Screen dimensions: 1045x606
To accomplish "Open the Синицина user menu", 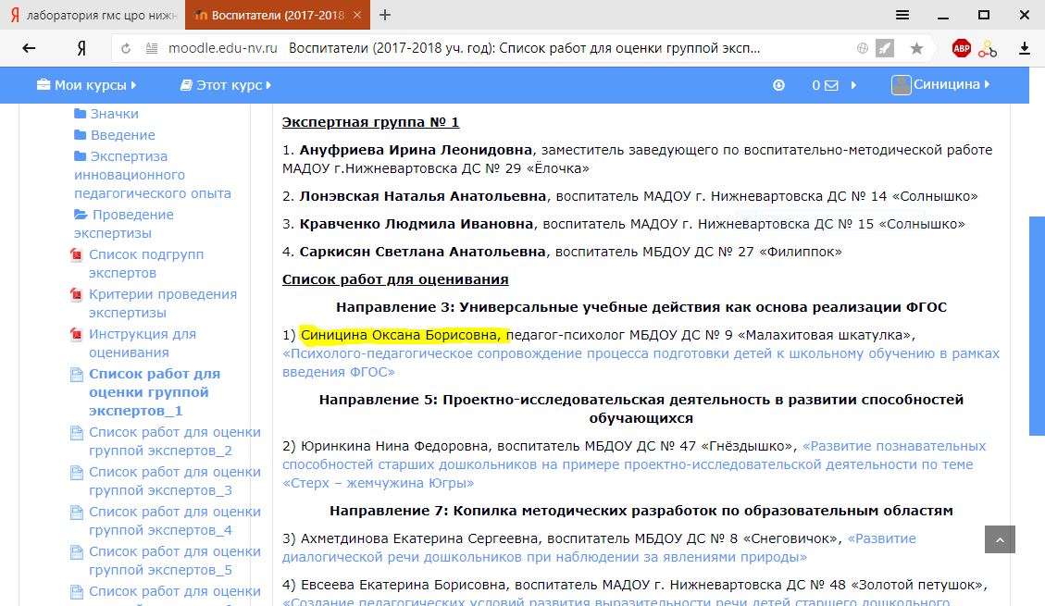I will (940, 85).
